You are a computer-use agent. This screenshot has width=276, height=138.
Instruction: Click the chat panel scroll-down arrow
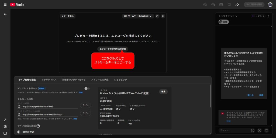[x=271, y=125]
